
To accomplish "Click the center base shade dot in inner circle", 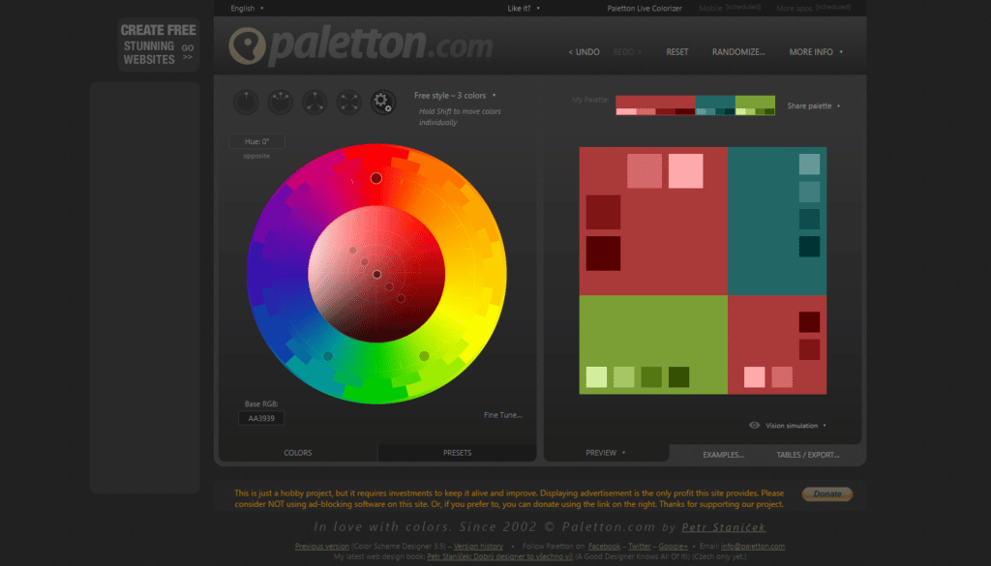I will point(376,274).
